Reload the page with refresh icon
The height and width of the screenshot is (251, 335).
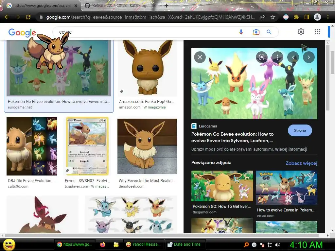28,17
